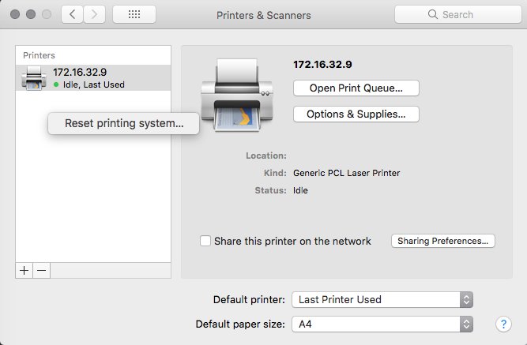The image size is (527, 345).
Task: Click the Status value Idle
Action: point(300,190)
